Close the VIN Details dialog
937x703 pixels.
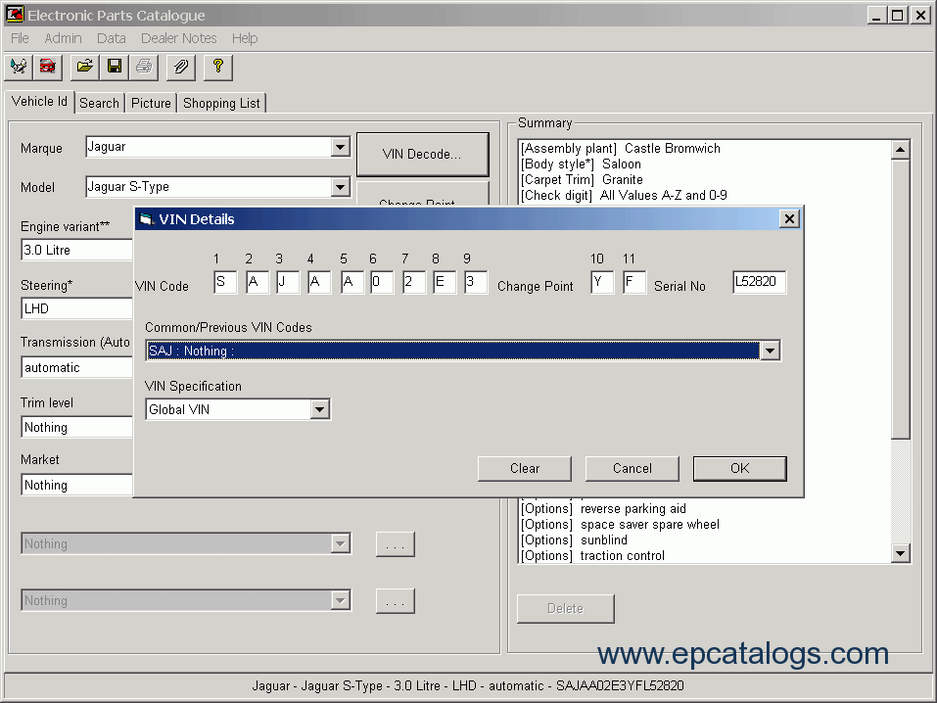(789, 218)
